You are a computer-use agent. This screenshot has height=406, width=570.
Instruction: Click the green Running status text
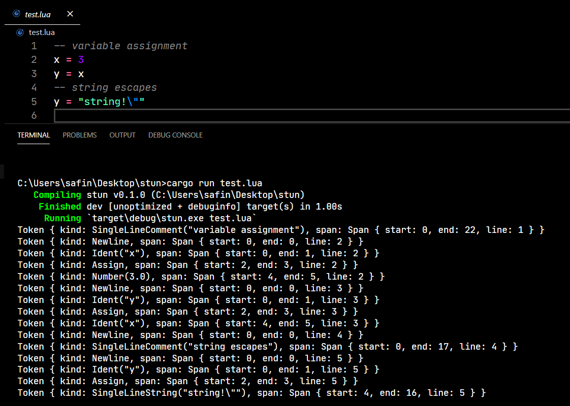pos(62,218)
